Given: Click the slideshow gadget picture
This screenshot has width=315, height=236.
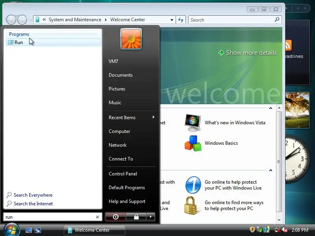Looking at the screenshot, I should pos(297,110).
